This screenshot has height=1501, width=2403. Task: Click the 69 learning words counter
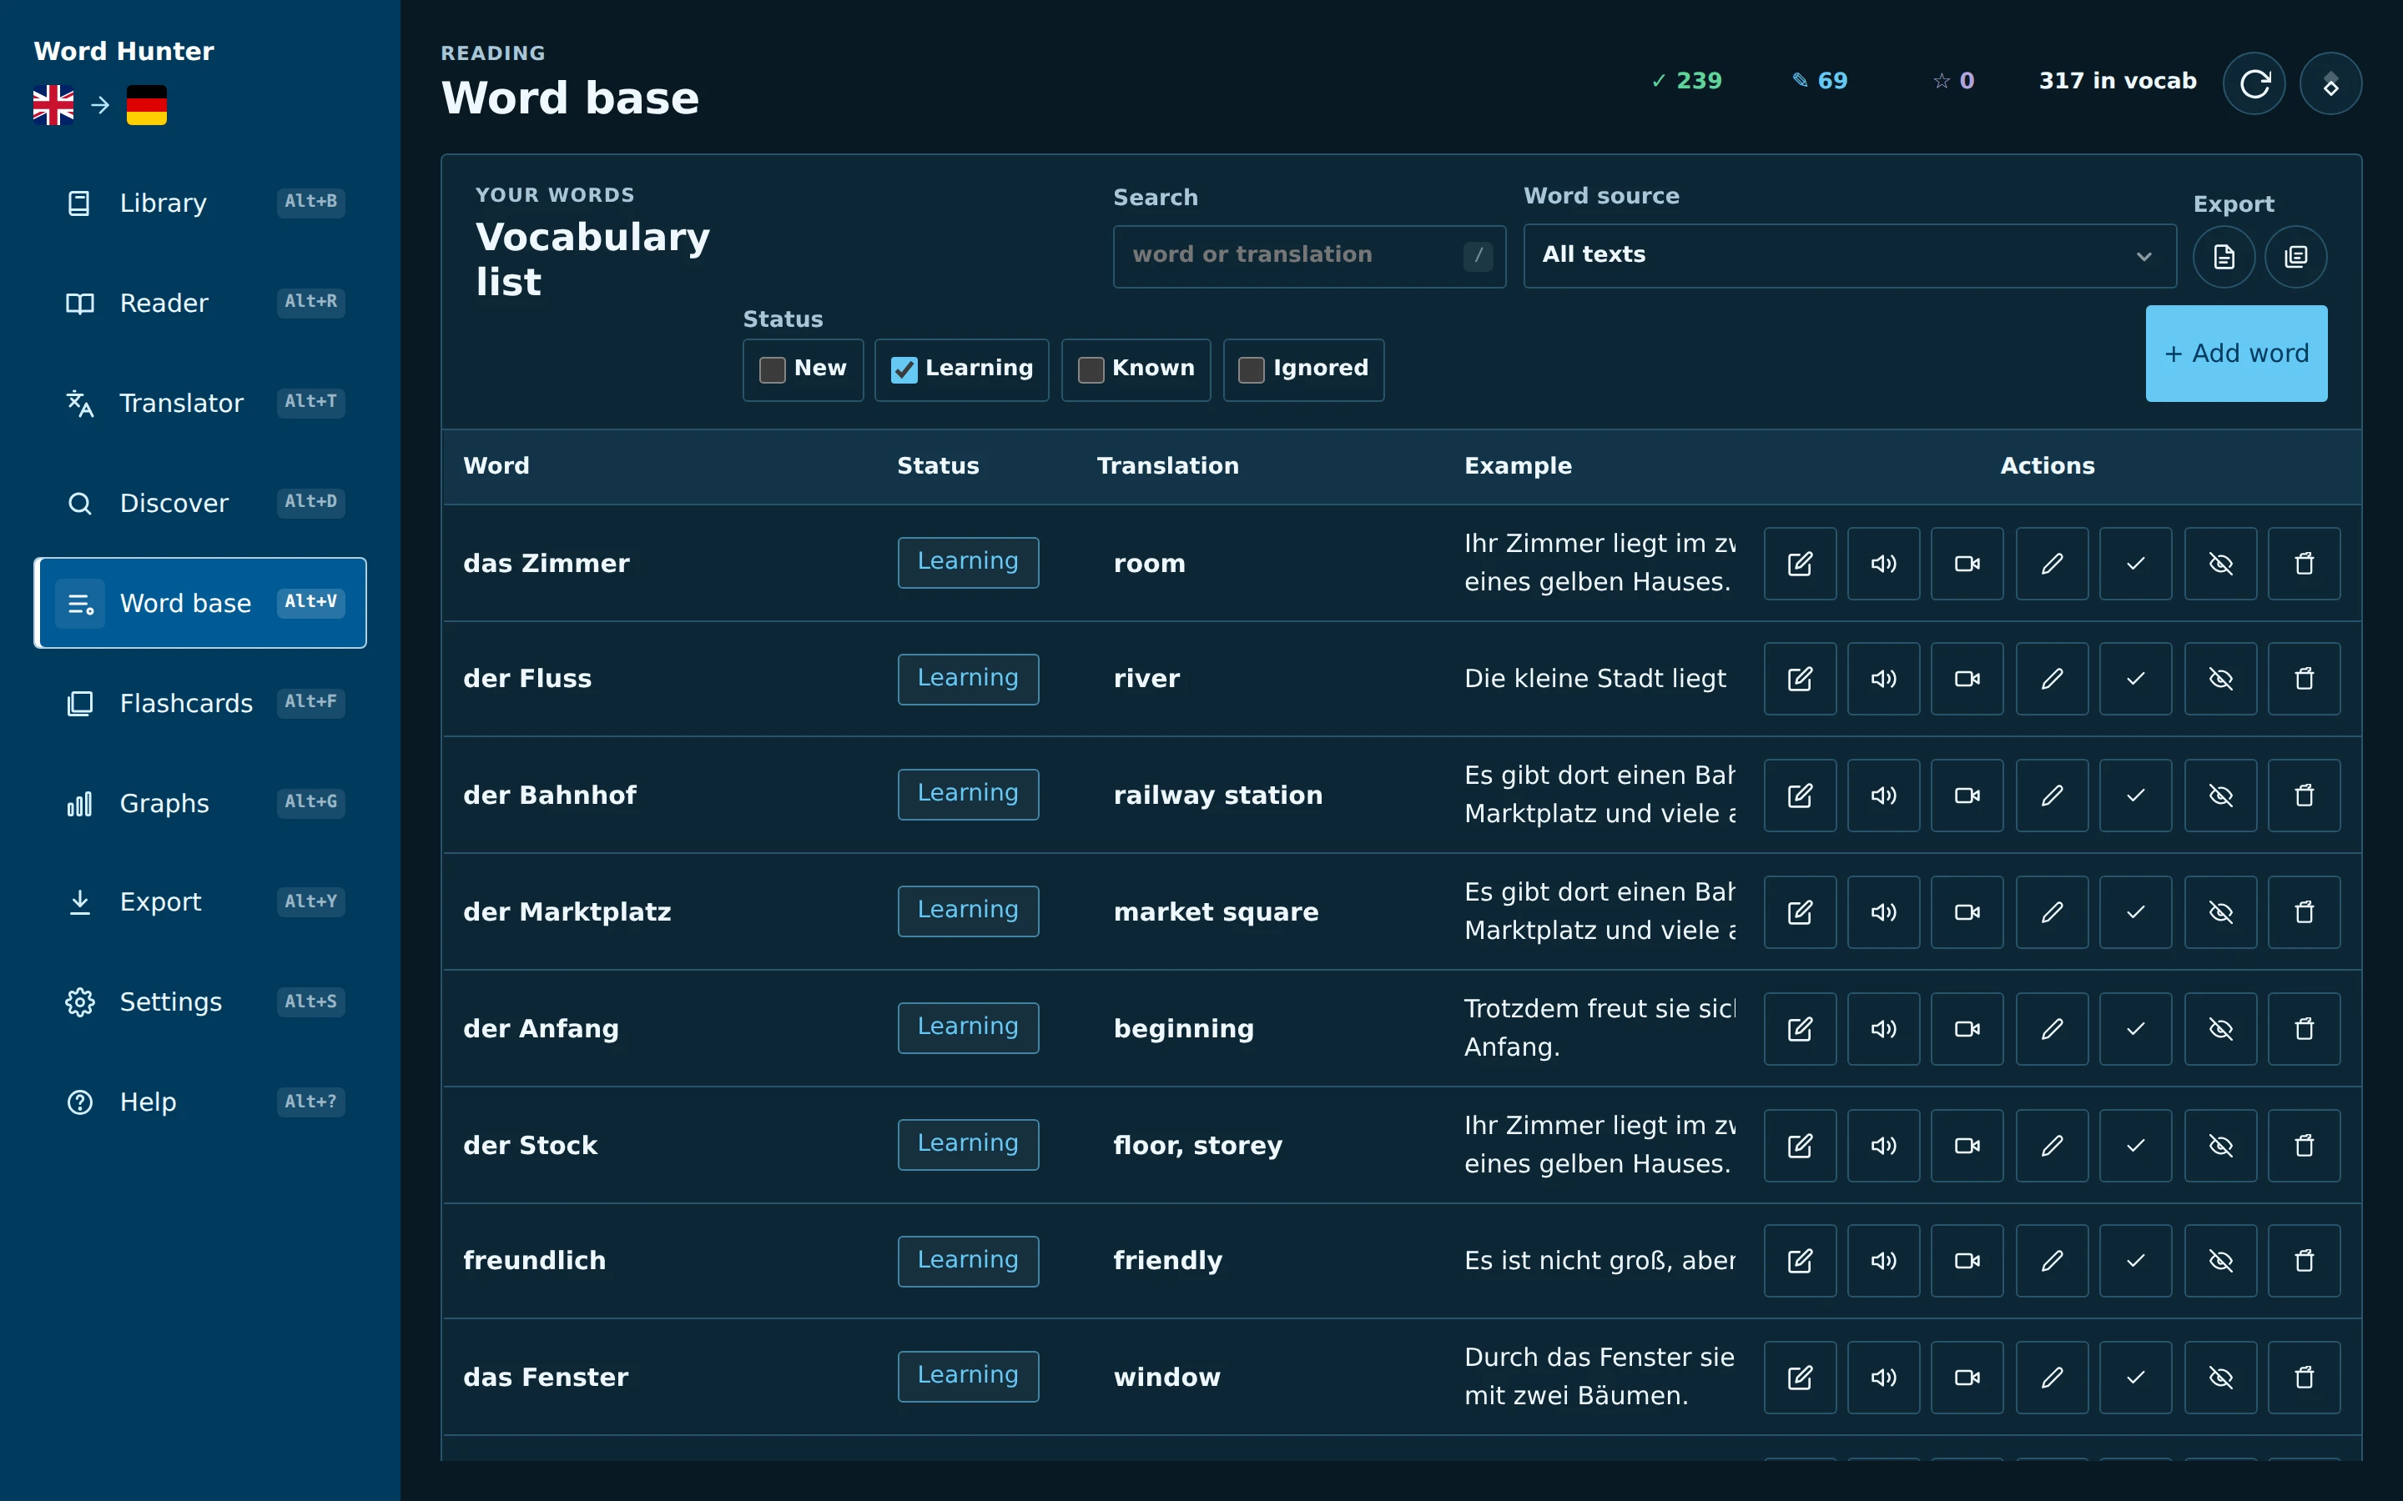[x=1819, y=82]
